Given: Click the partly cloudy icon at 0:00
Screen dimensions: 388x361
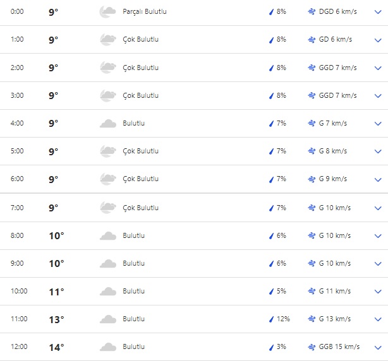Looking at the screenshot, I should 107,11.
